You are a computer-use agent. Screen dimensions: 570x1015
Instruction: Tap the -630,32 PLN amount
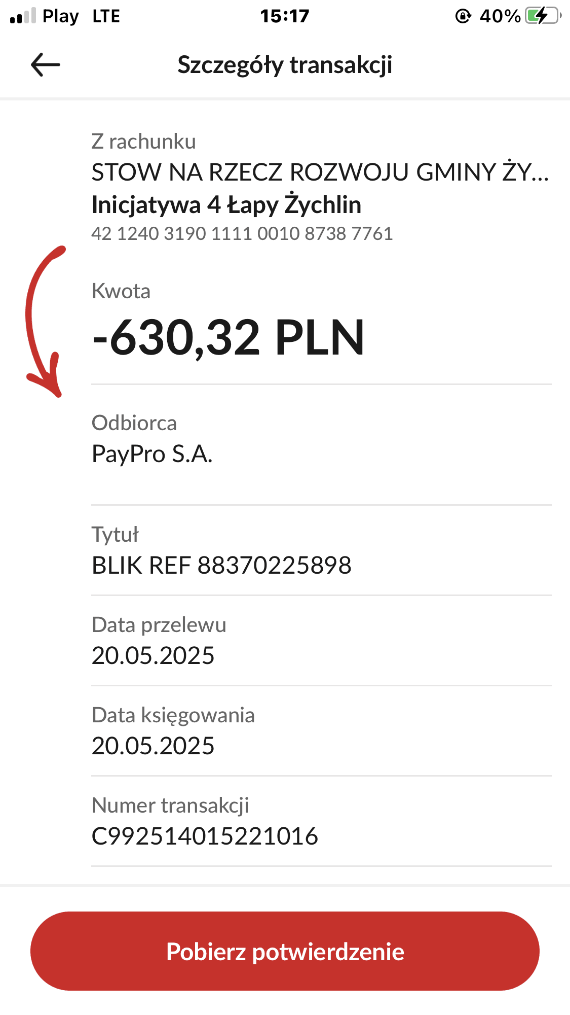pyautogui.click(x=229, y=337)
